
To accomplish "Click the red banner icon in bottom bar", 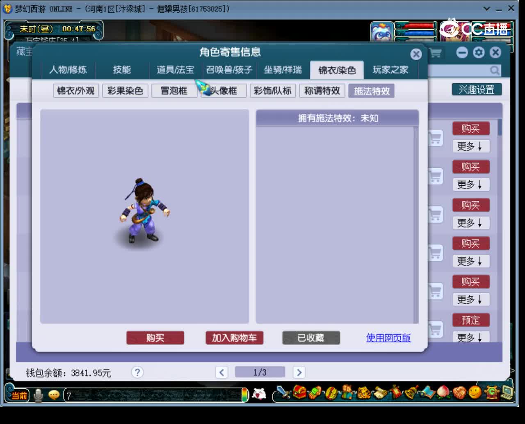I will pyautogui.click(x=396, y=392).
